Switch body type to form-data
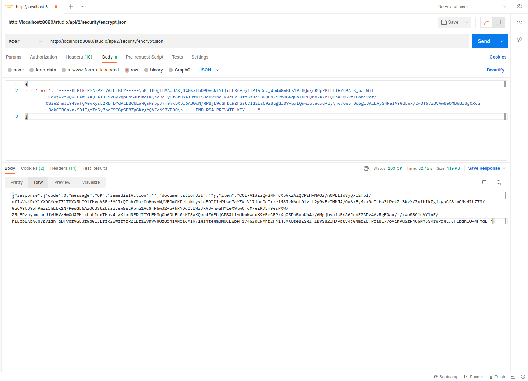The height and width of the screenshot is (381, 528). tap(42, 70)
